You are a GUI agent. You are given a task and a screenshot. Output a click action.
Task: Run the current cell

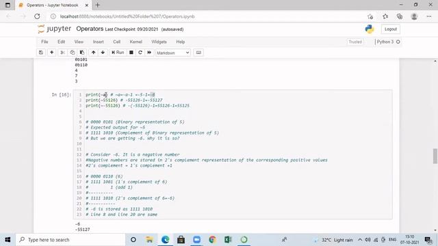(x=118, y=53)
